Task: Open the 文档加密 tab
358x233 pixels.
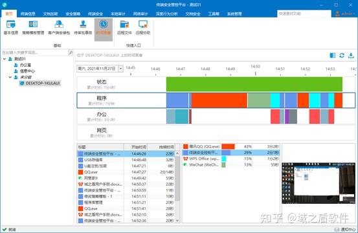Action: coord(50,14)
